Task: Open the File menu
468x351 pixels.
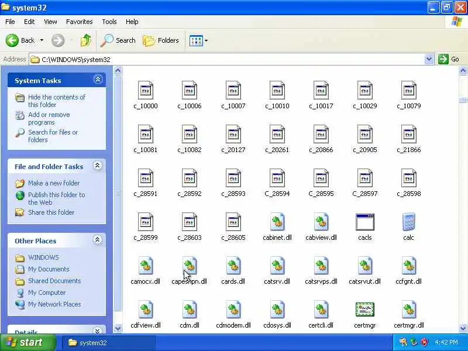Action: [10, 22]
